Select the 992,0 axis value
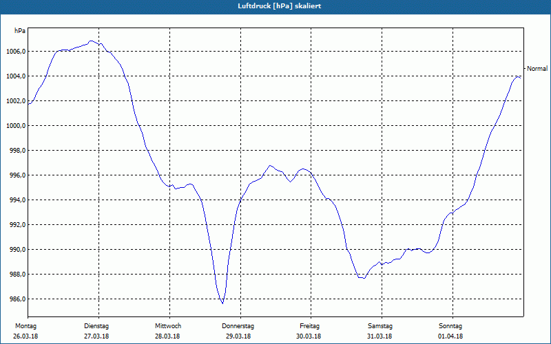This screenshot has height=344, width=551. [18, 225]
